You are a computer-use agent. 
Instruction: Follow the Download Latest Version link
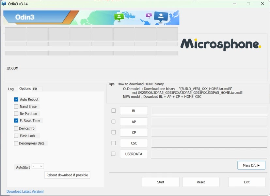25,191
